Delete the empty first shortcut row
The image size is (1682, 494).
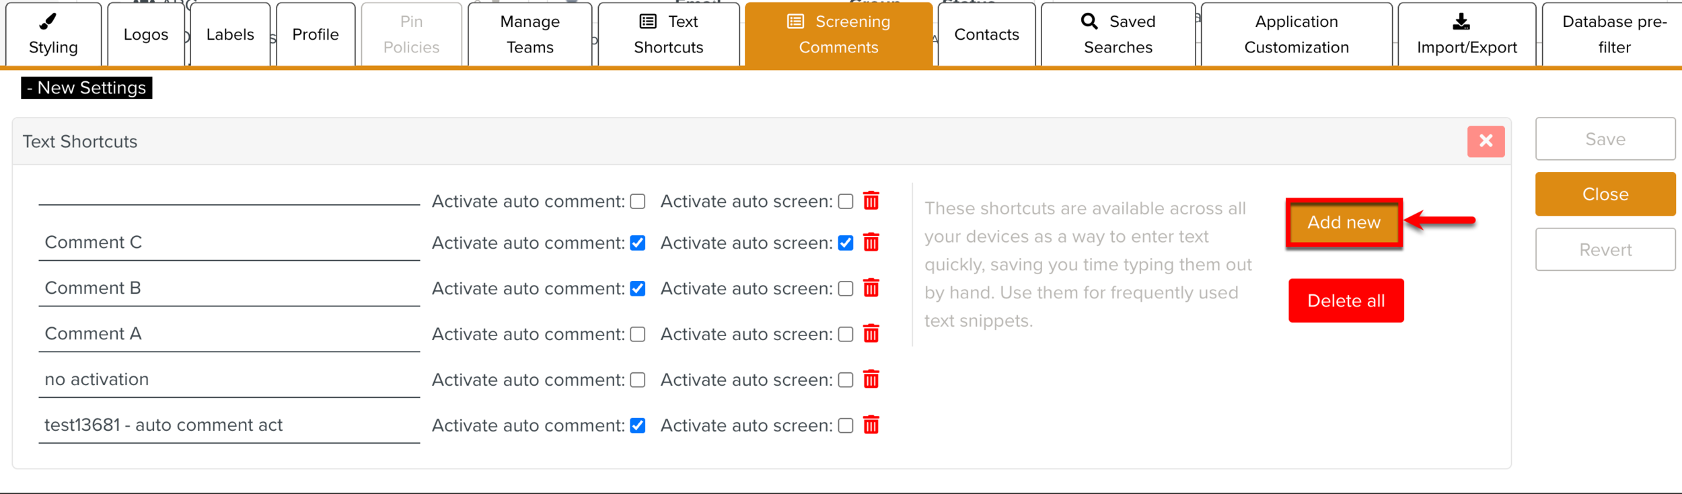pos(871,200)
